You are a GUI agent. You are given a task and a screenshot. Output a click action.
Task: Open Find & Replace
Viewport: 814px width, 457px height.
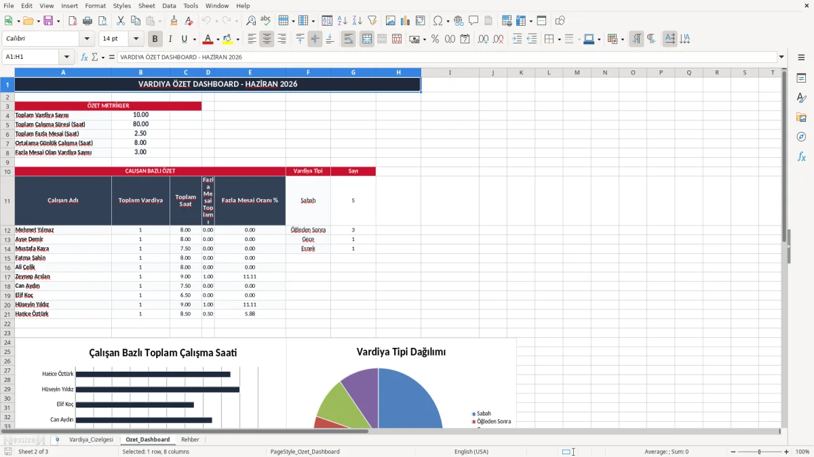click(251, 21)
